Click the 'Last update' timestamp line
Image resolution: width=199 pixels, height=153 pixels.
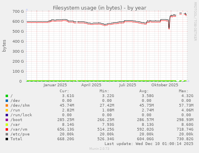pyautogui.click(x=149, y=144)
